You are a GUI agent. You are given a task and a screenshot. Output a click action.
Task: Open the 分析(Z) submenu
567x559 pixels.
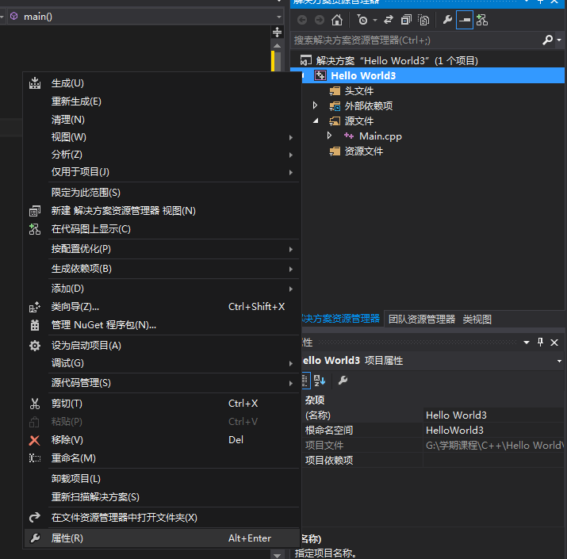coord(161,155)
